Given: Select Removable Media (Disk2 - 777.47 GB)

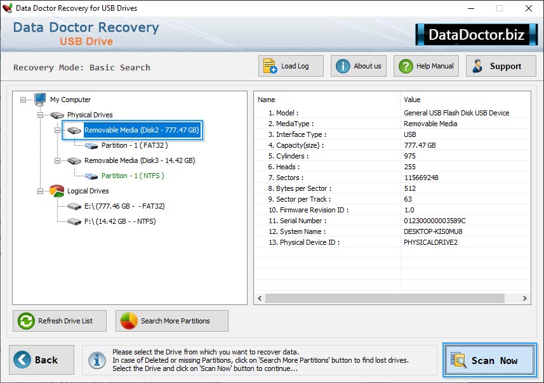Looking at the screenshot, I should pos(142,130).
